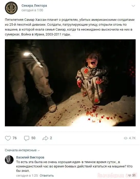This screenshot has width=140, height=179.
Task: Share the post with the arrow icon
Action: [45, 138]
